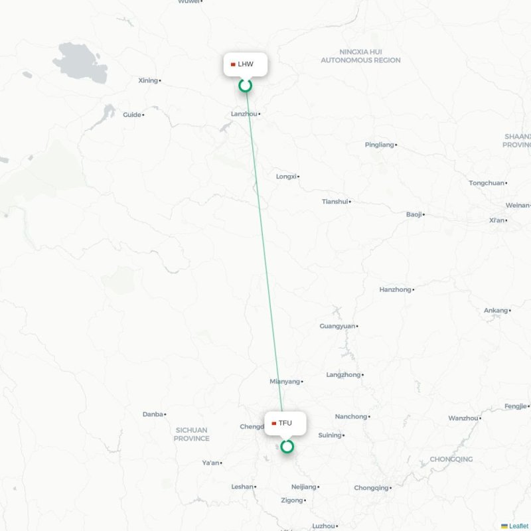531x531 pixels.
Task: Click the Tianshui city label
Action: tap(335, 202)
